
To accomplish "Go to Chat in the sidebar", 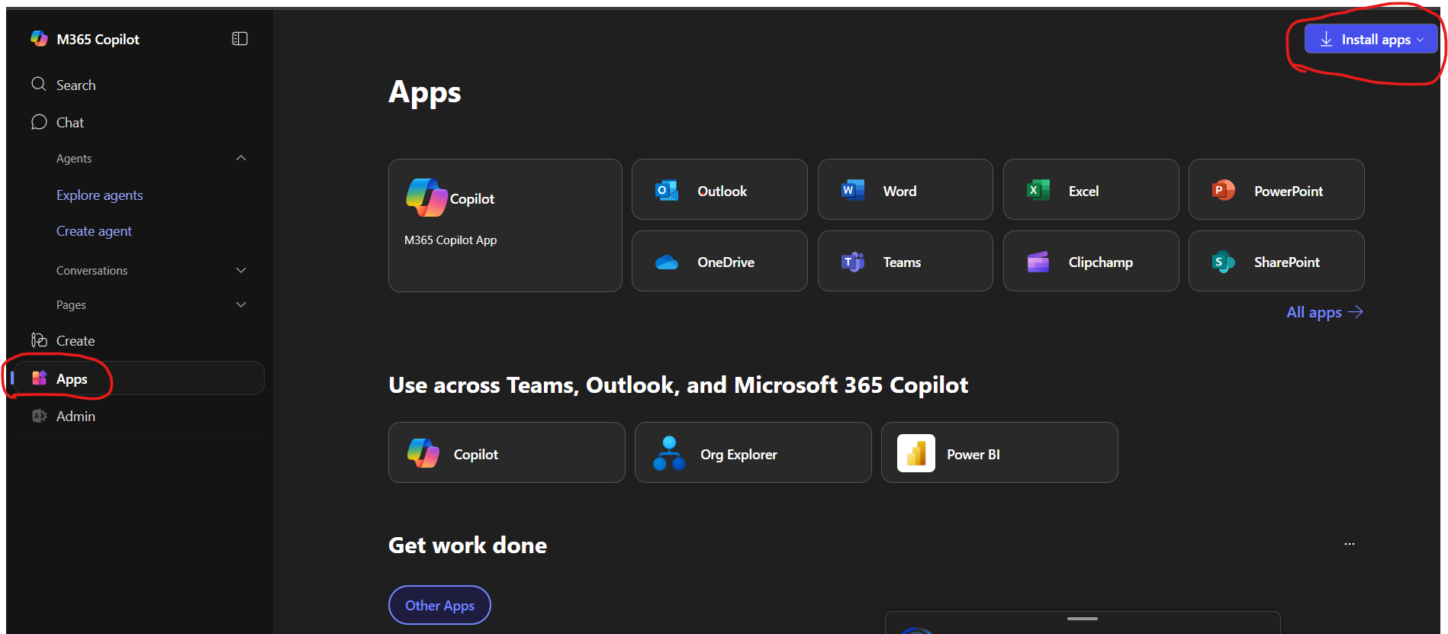I will coord(69,122).
